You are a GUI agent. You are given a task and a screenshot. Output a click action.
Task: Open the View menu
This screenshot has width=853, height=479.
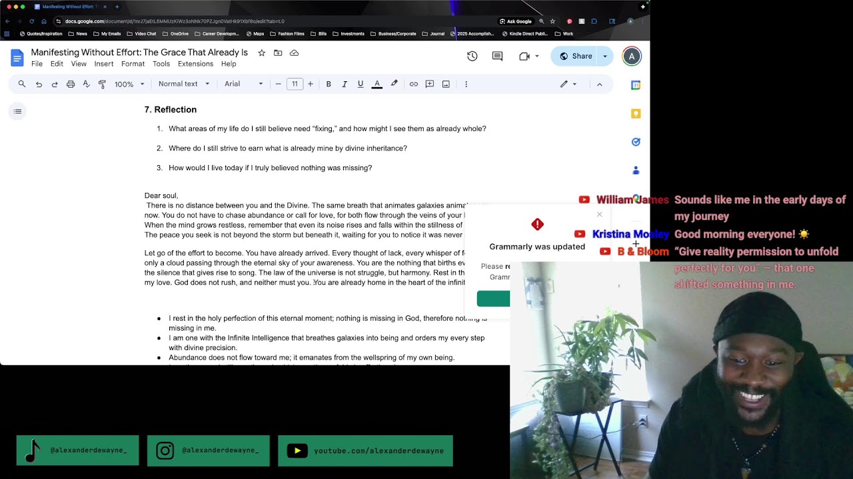79,64
